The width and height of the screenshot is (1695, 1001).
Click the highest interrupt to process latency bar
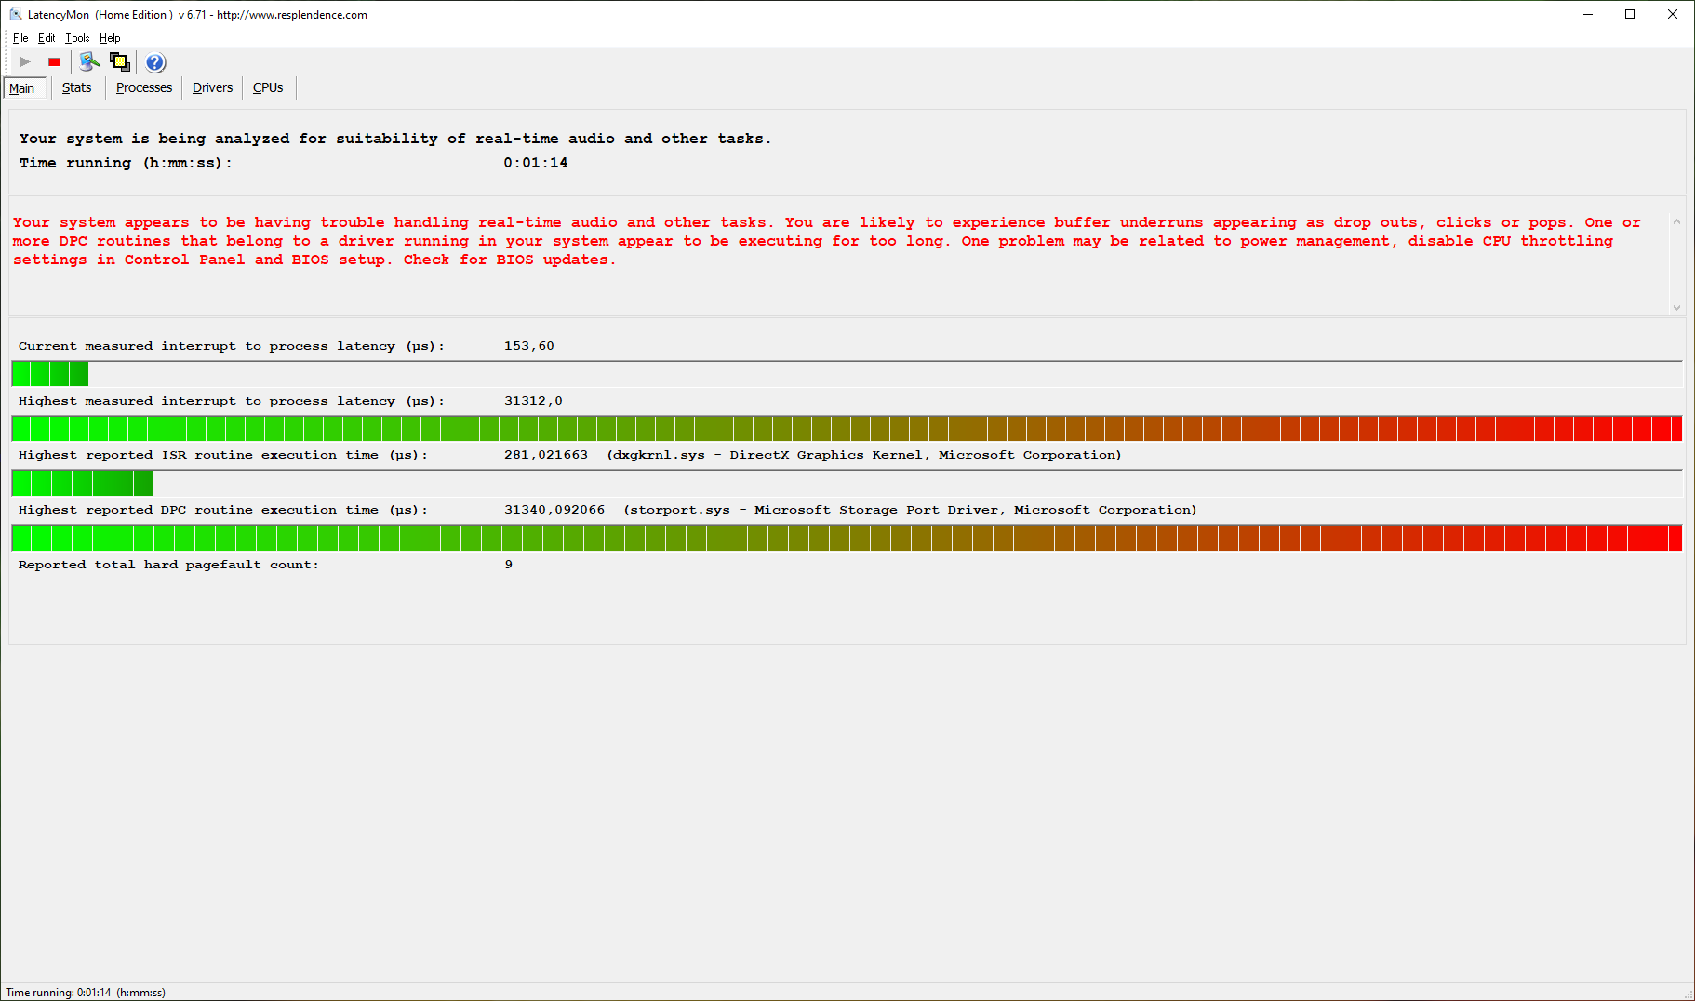847,429
